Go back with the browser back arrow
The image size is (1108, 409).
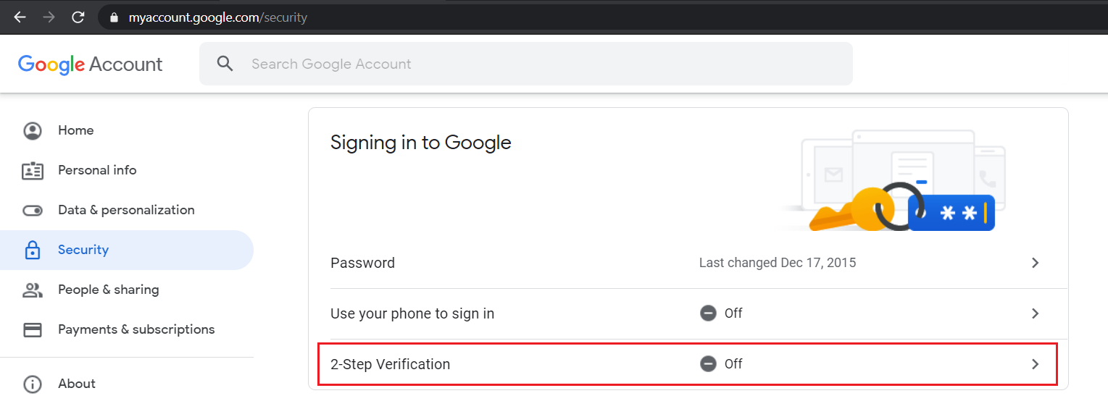[20, 17]
